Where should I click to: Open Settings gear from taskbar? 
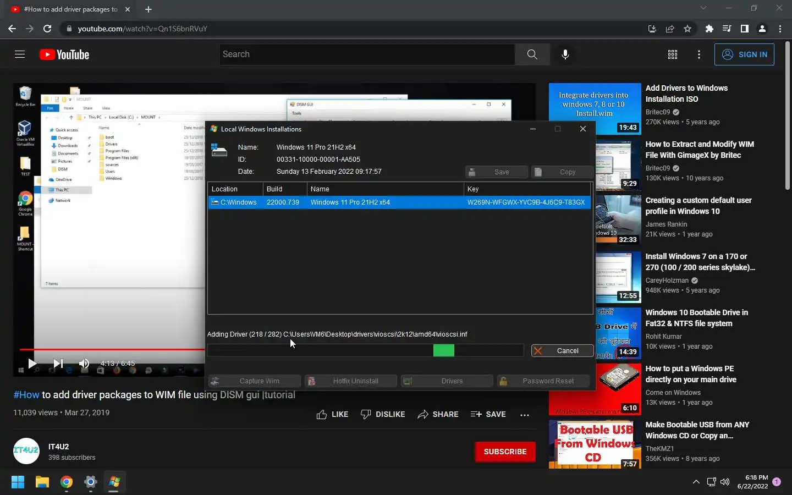coord(91,482)
